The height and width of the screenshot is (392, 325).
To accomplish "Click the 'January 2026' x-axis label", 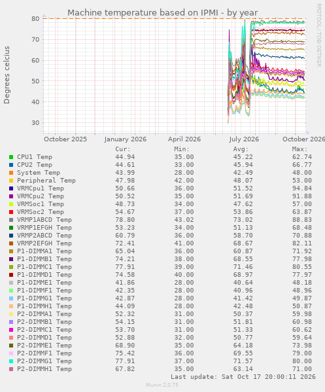I will [x=126, y=139].
